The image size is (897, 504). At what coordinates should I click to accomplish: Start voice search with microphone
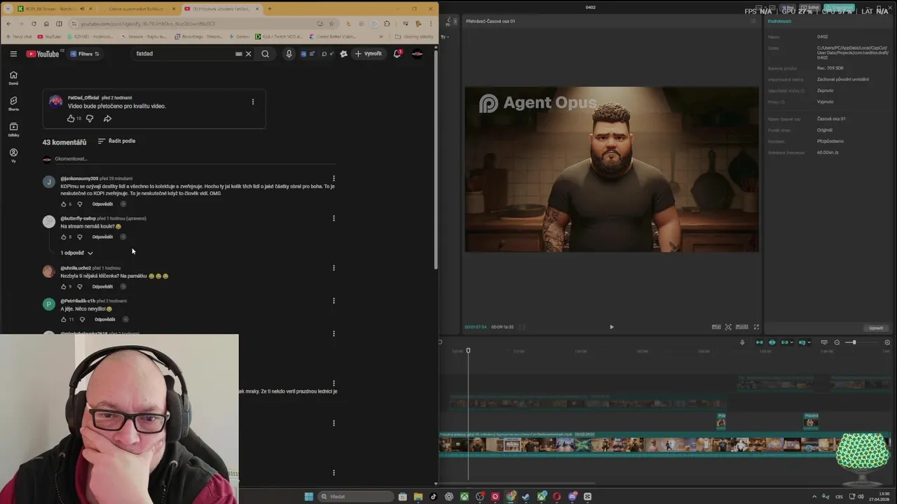pos(289,54)
